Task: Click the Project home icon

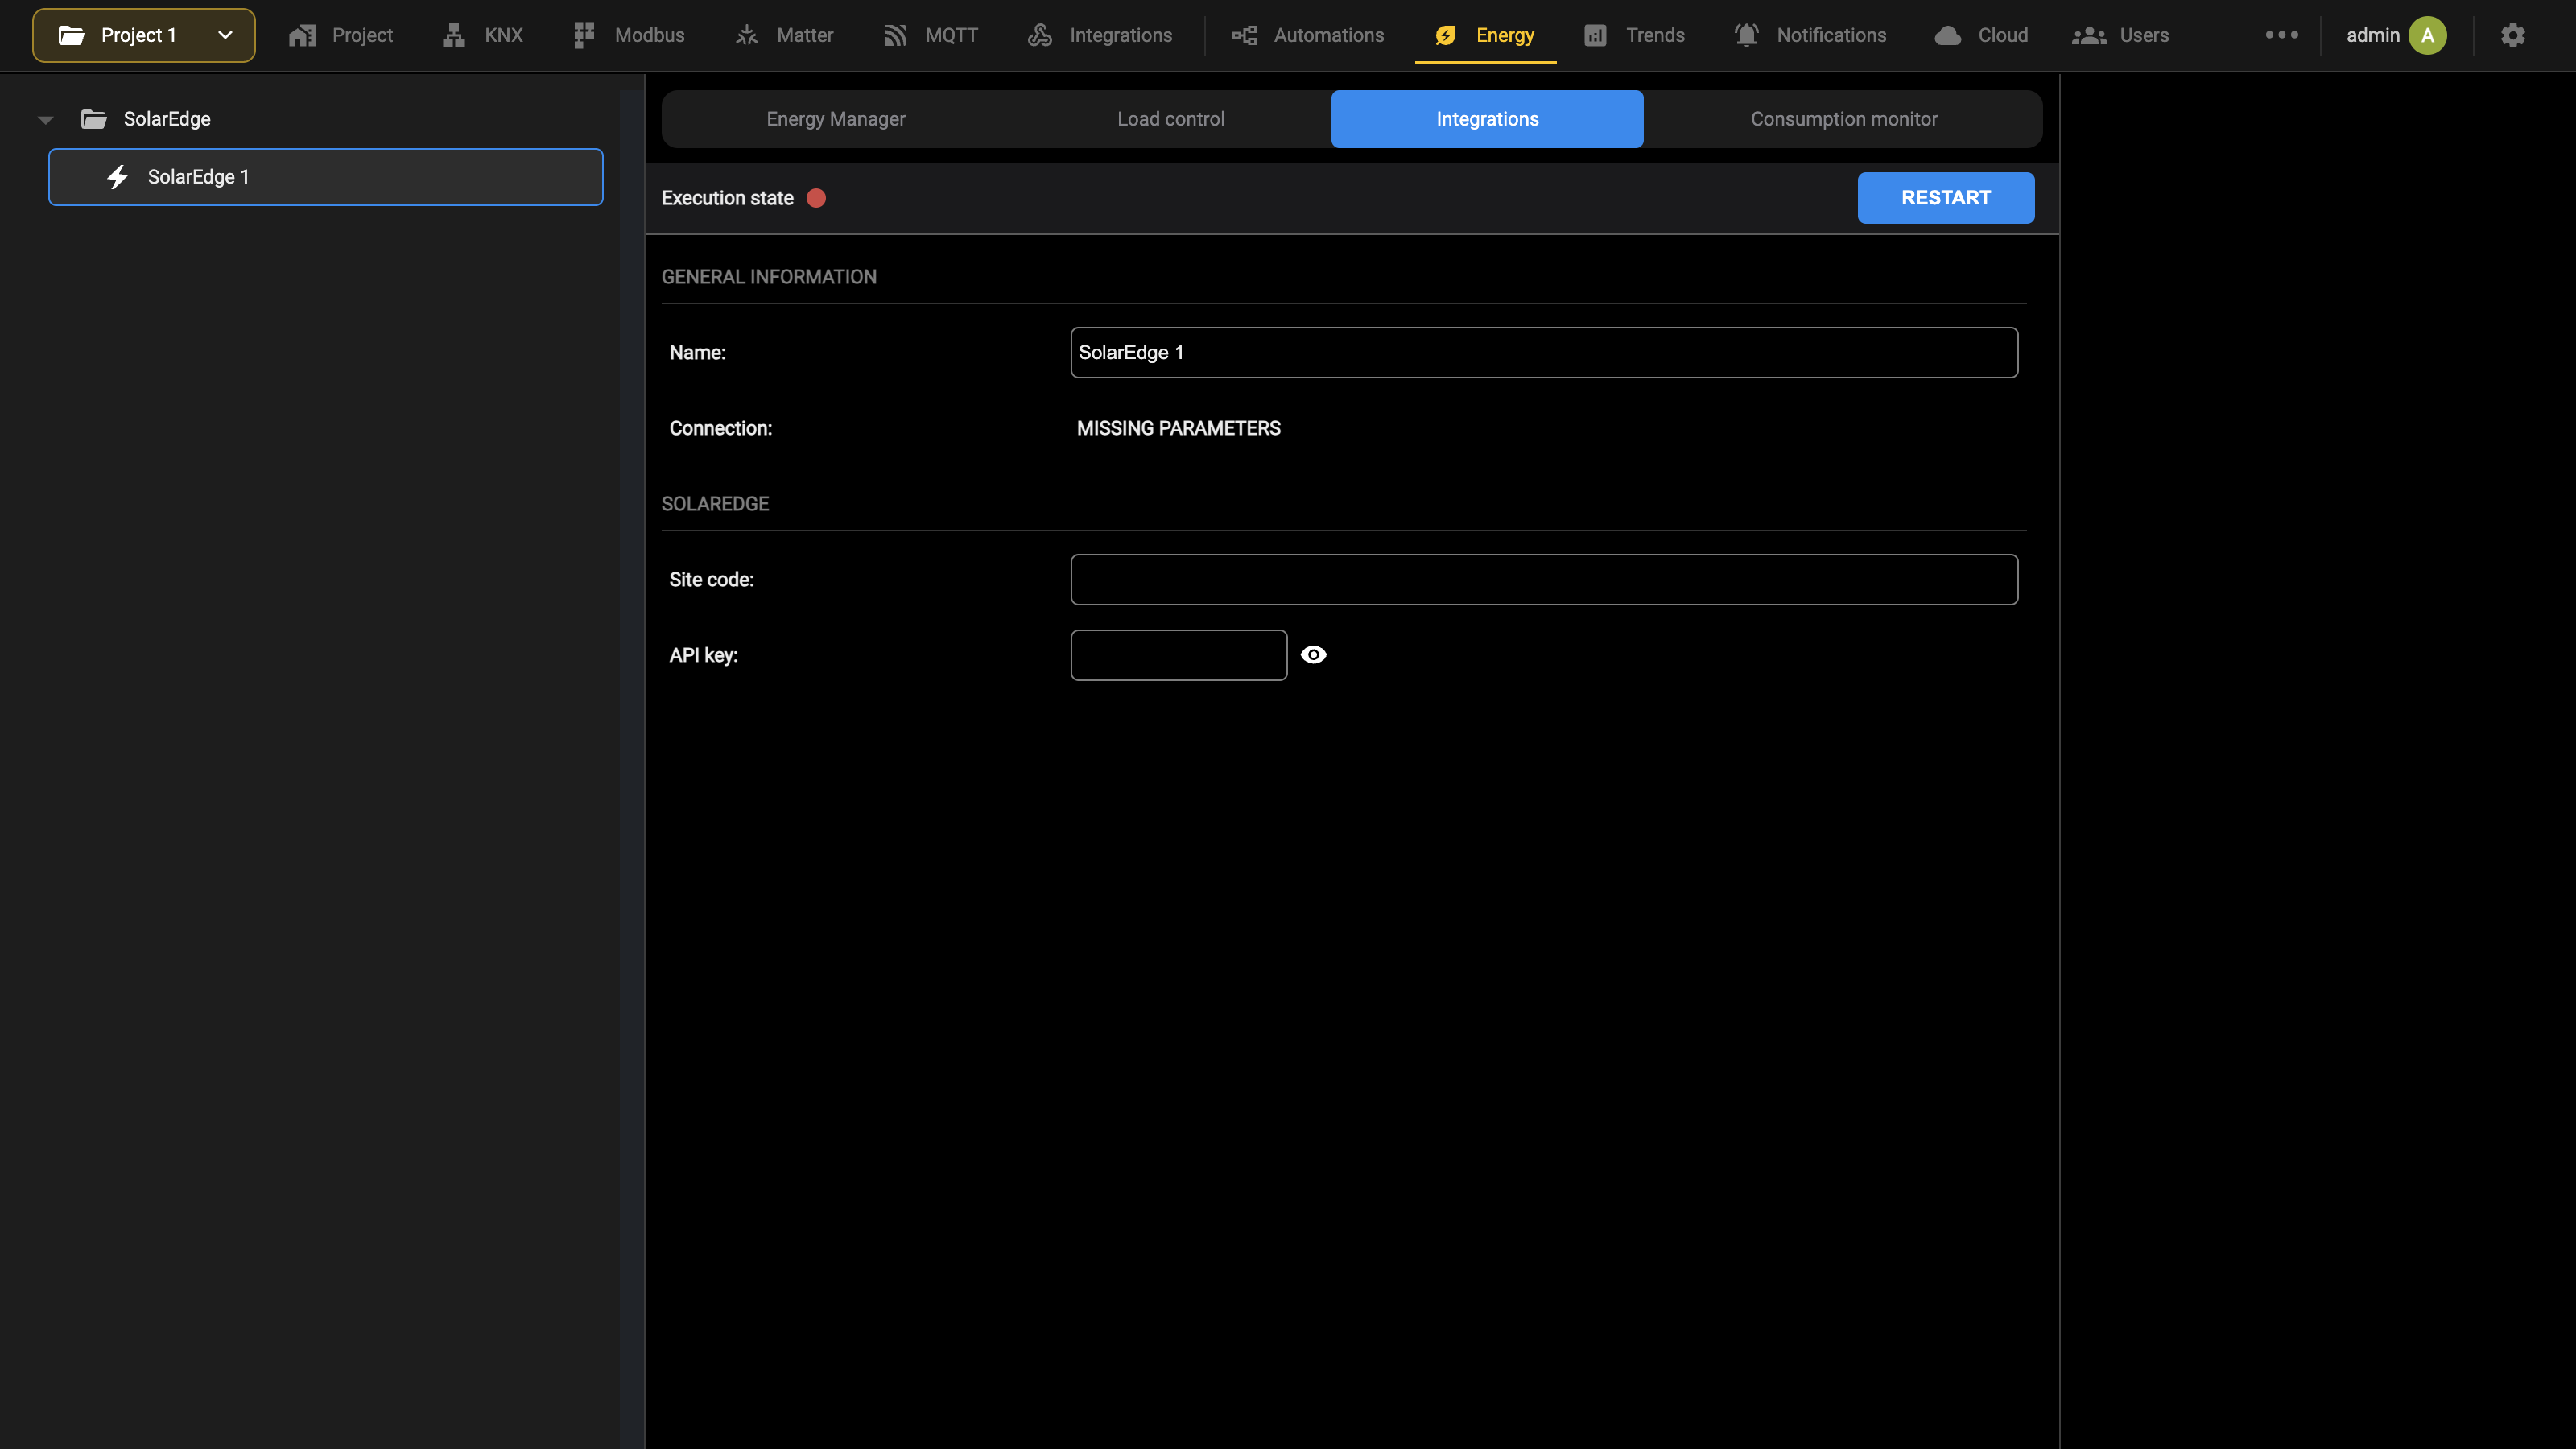Action: click(x=302, y=36)
